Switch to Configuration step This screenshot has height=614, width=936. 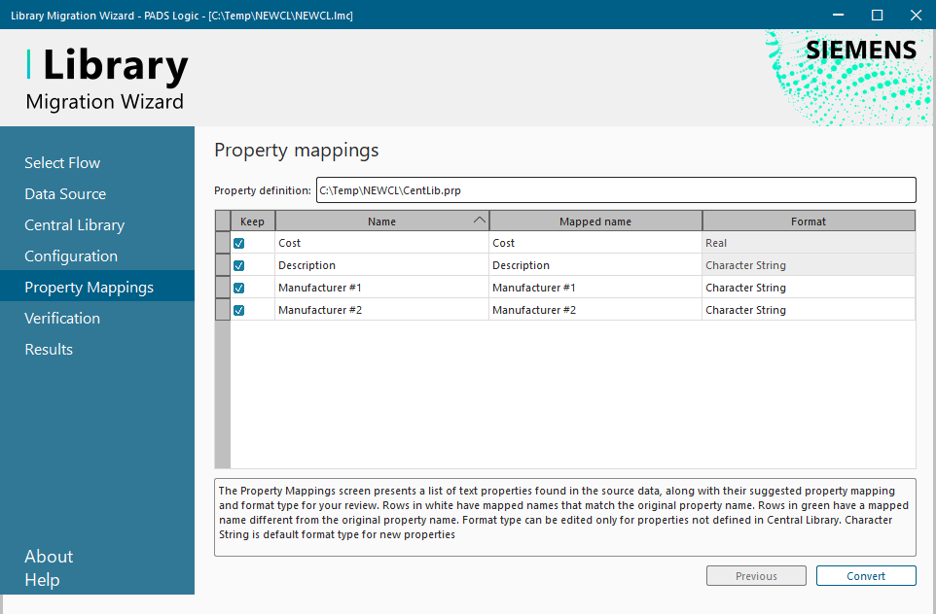tap(71, 256)
